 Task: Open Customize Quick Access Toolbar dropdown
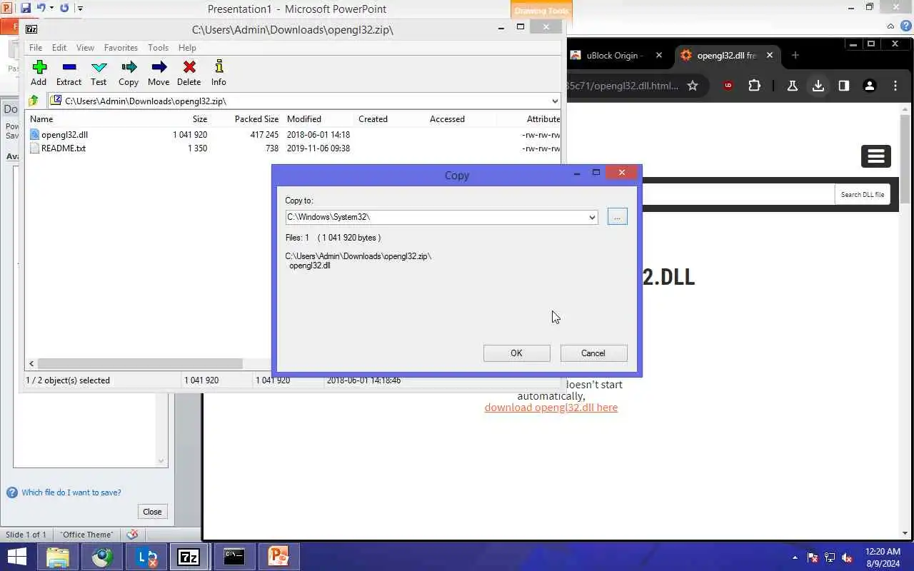point(80,9)
